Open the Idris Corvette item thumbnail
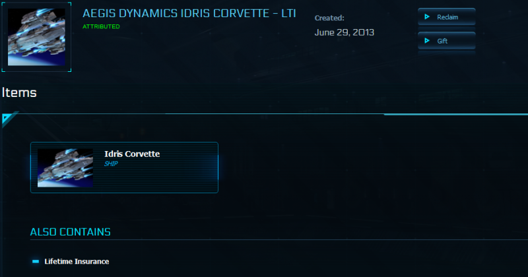This screenshot has height=277, width=528. (x=65, y=168)
